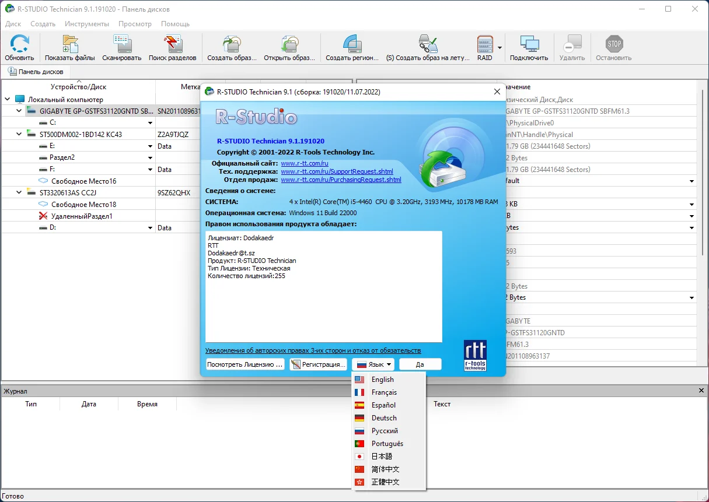
Task: Collapse the ST500DM002-1BD142 tree node
Action: [x=19, y=134]
